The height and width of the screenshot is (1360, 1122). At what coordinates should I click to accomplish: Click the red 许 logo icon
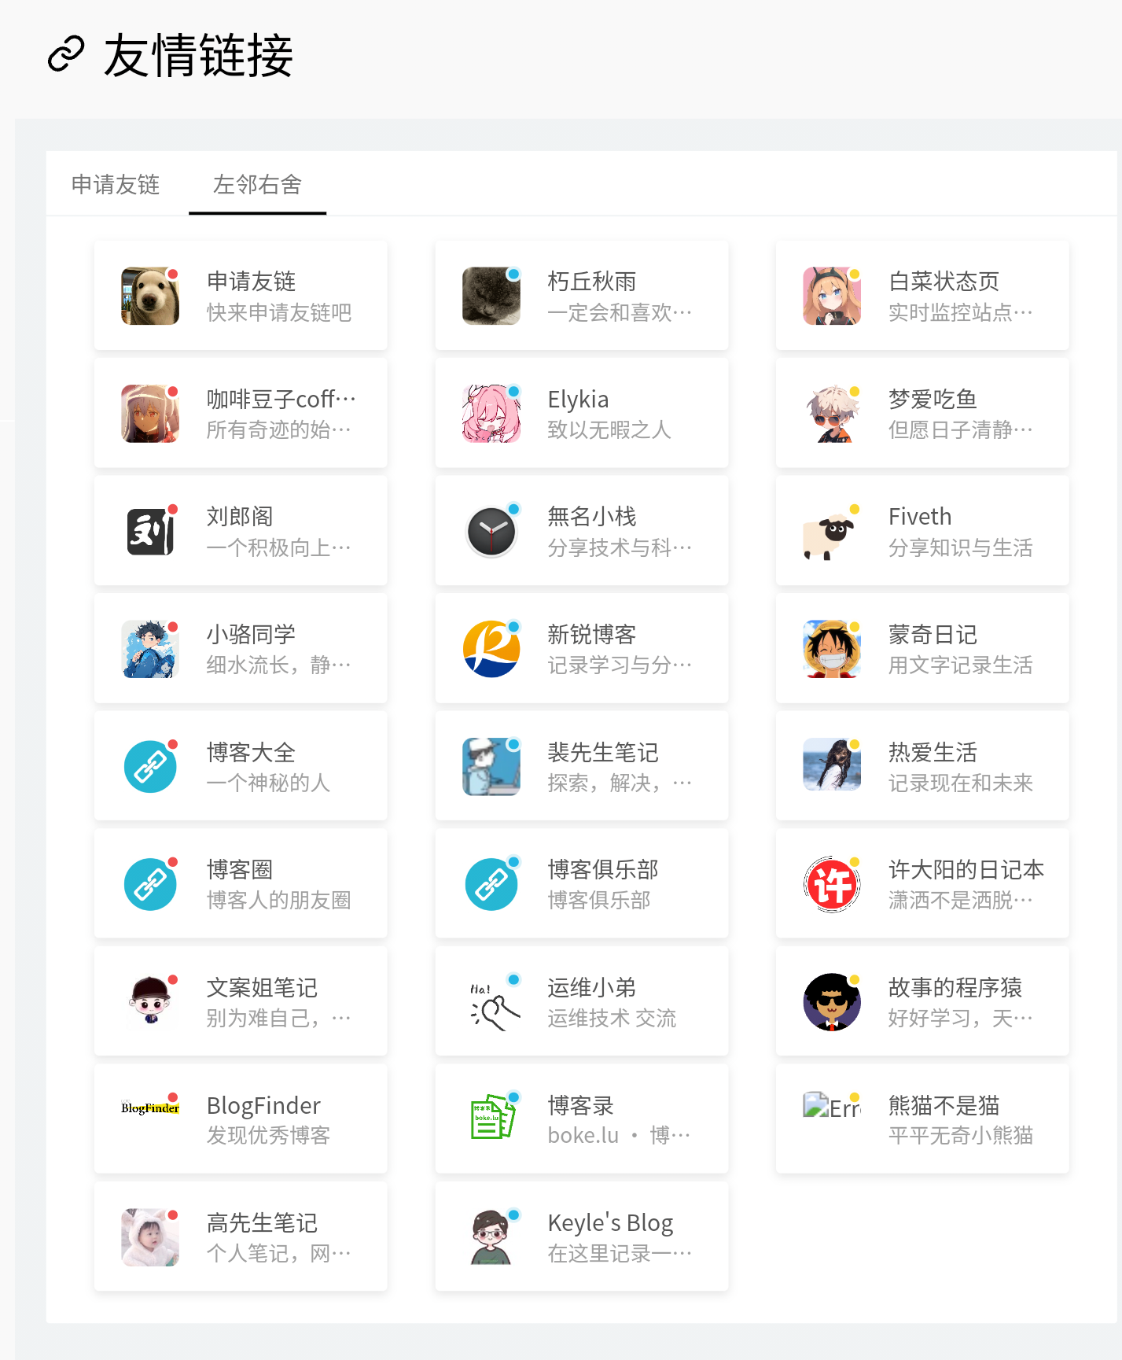(x=831, y=884)
